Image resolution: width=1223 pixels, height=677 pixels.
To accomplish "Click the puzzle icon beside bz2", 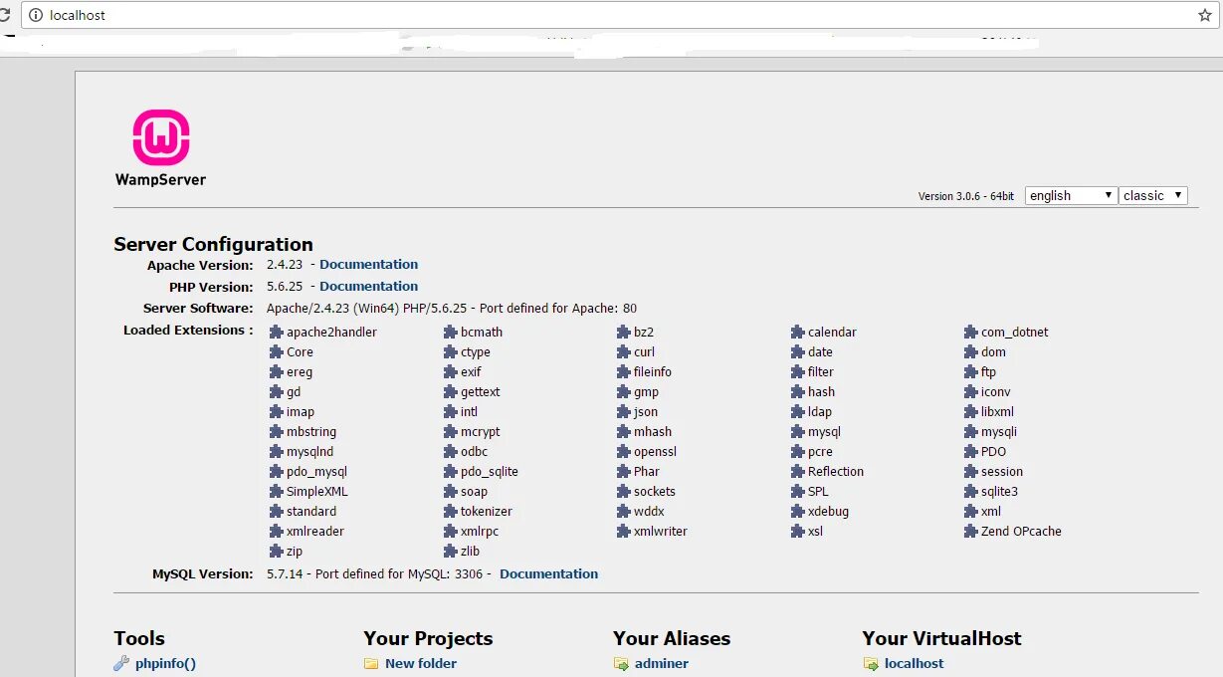I will tap(624, 332).
